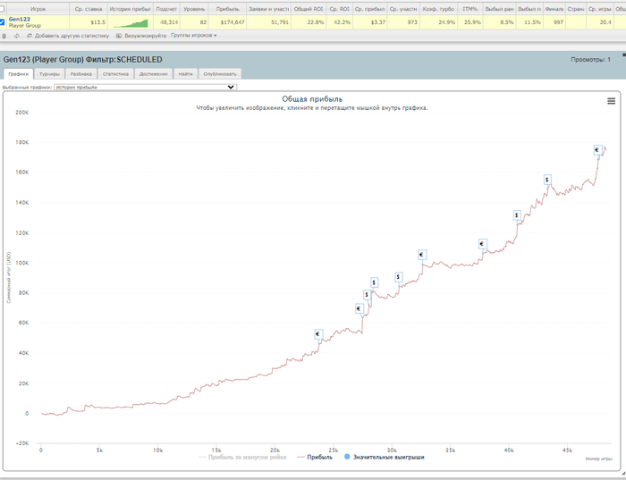Sort by the ITM% column header
This screenshot has height=480, width=626.
pos(470,9)
